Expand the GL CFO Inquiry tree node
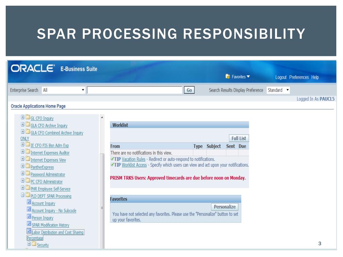 22,117
